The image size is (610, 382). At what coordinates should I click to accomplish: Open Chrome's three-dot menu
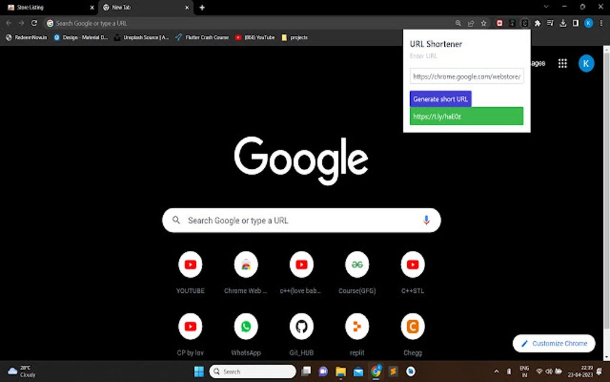600,23
